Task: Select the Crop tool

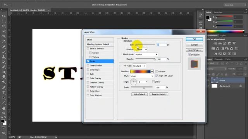Action: pos(3,36)
